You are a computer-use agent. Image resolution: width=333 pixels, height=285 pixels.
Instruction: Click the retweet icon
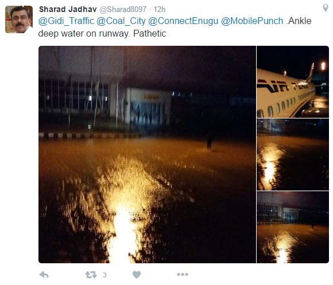pos(91,275)
